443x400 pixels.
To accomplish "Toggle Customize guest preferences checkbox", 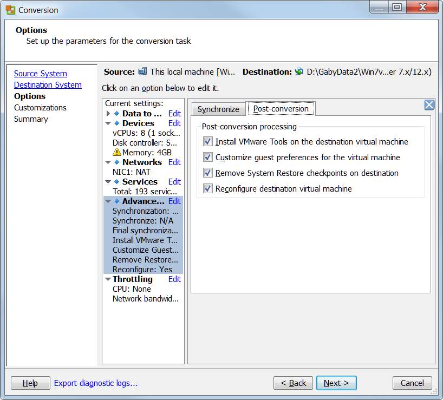I will click(207, 157).
